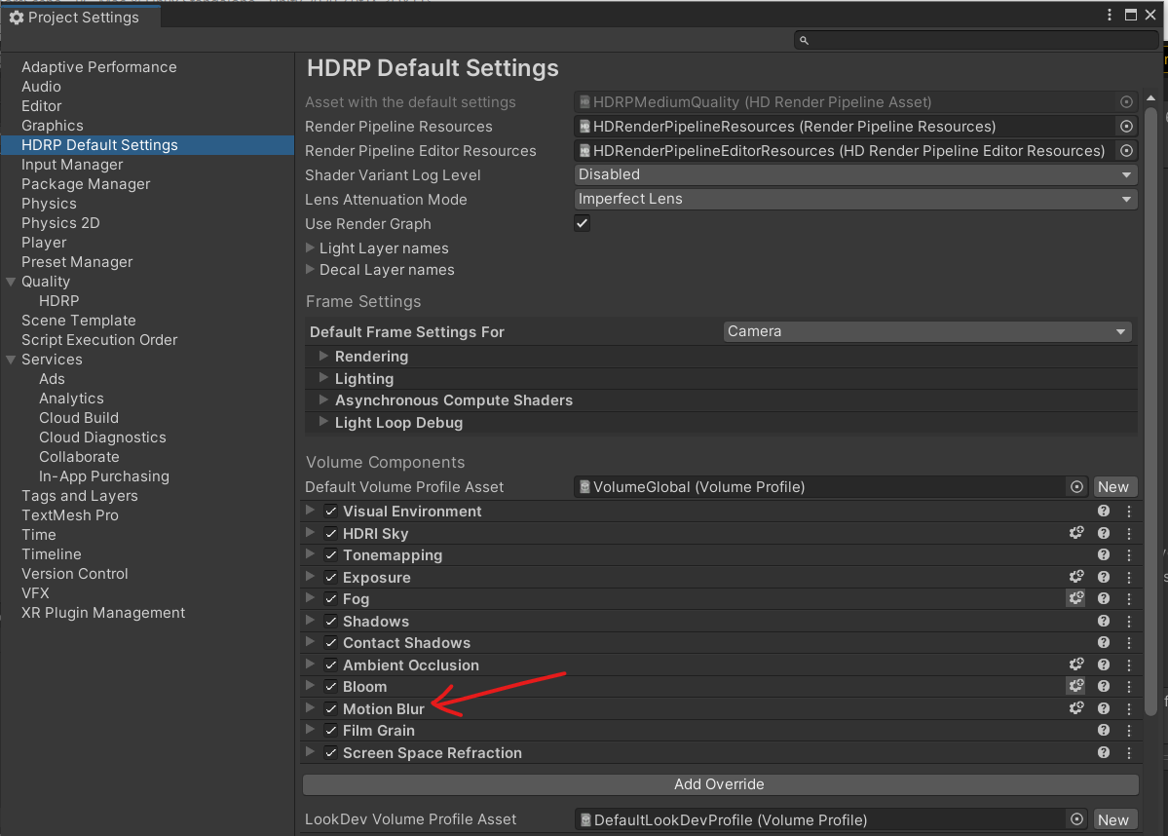Uncheck the Motion Blur override
This screenshot has width=1168, height=836.
[x=331, y=709]
